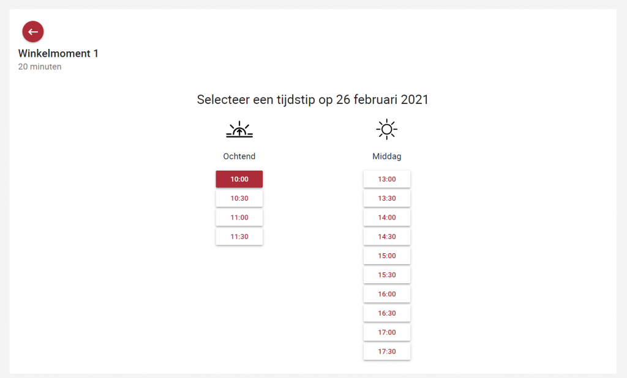Click the Winkelmoment 1 heading
This screenshot has width=627, height=378.
(x=58, y=54)
